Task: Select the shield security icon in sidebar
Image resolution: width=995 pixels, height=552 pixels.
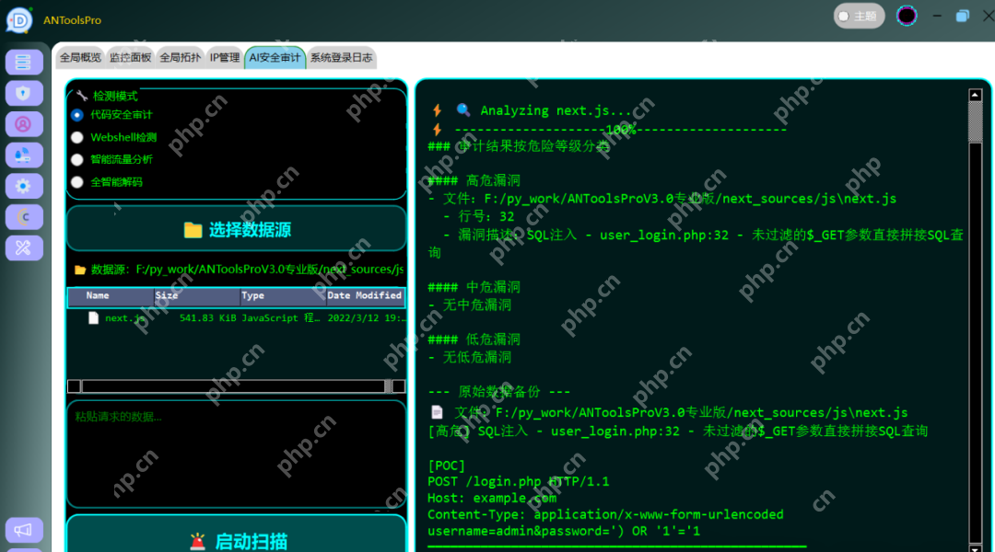Action: [22, 92]
